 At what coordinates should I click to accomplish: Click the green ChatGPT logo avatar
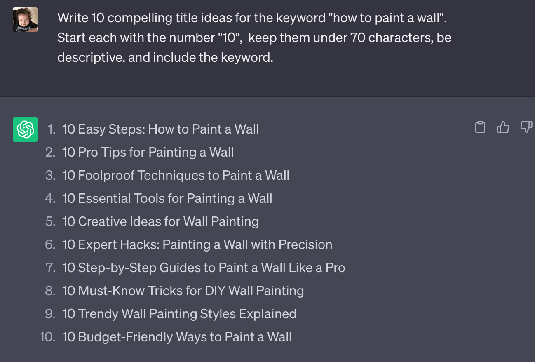click(x=25, y=129)
